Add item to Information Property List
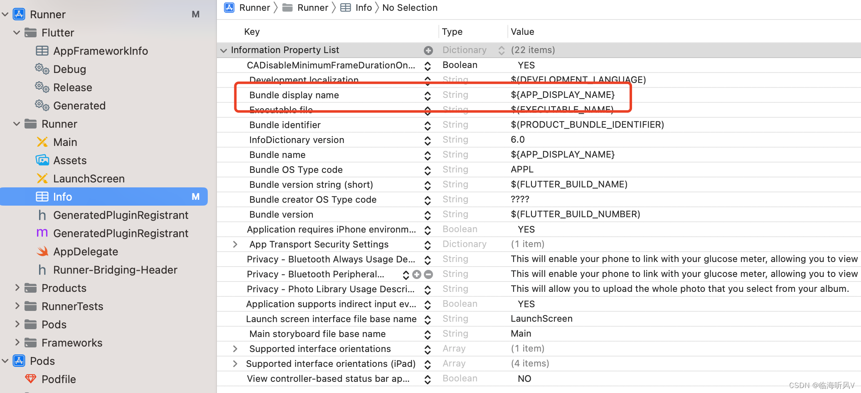This screenshot has width=861, height=393. 428,51
